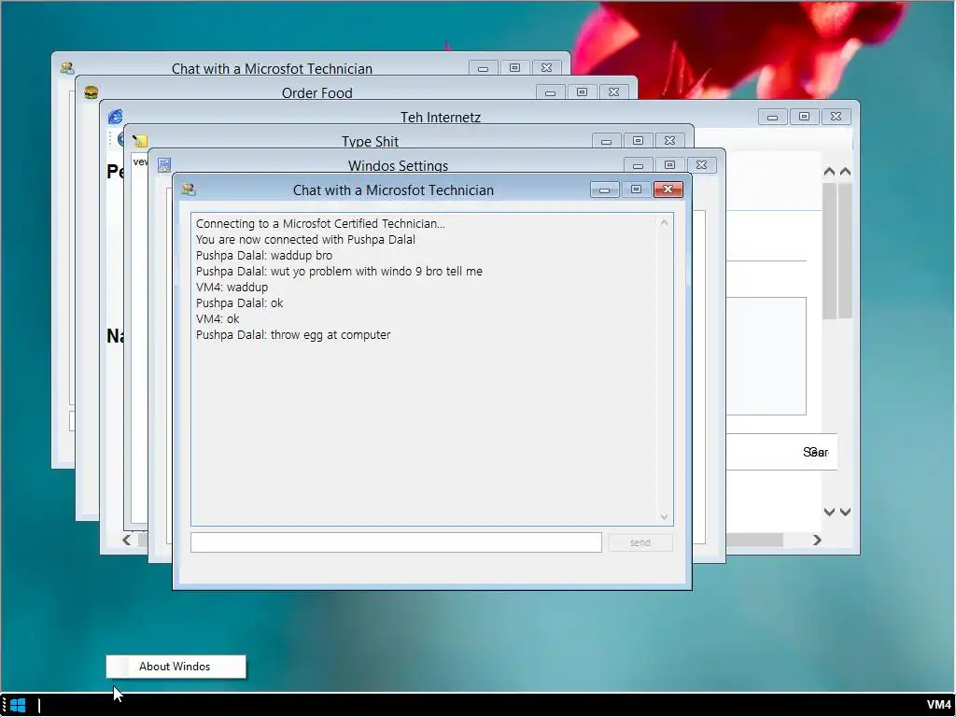The image size is (956, 717).
Task: Click the Type Shit window title text
Action: pyautogui.click(x=370, y=141)
